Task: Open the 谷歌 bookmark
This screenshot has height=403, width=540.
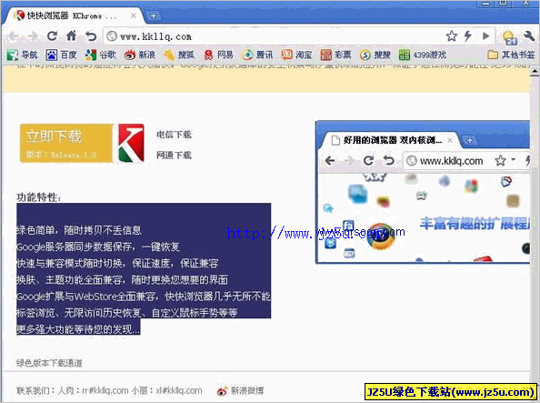Action: (x=101, y=55)
